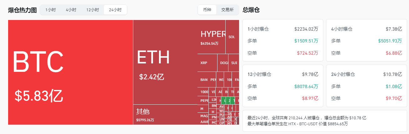Viewport: 409px width, 134px height.
Task: Click the 总爆仓 heading
Action: [251, 10]
